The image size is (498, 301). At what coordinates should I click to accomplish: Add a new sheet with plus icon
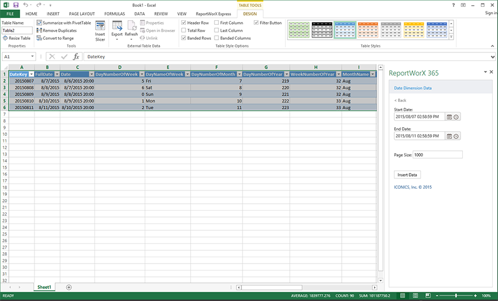click(69, 287)
